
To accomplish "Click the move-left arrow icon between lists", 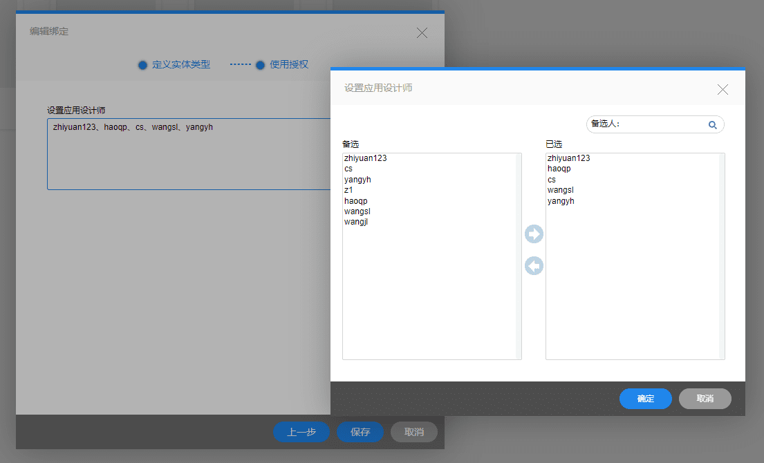I will (x=534, y=266).
